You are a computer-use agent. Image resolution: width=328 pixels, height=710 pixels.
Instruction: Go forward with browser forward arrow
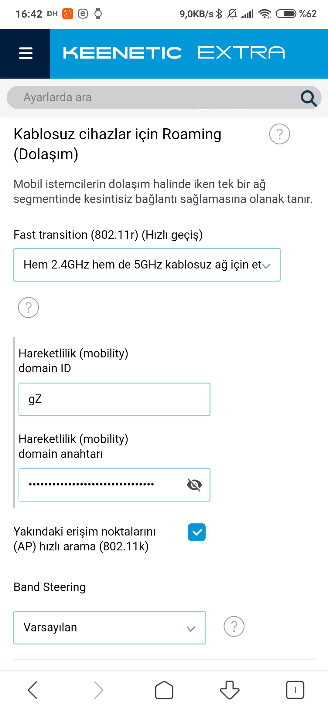coord(98,690)
